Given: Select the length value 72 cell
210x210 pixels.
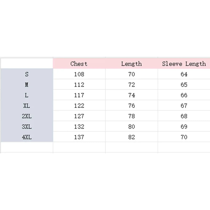Looking at the screenshot, I should [132, 85].
